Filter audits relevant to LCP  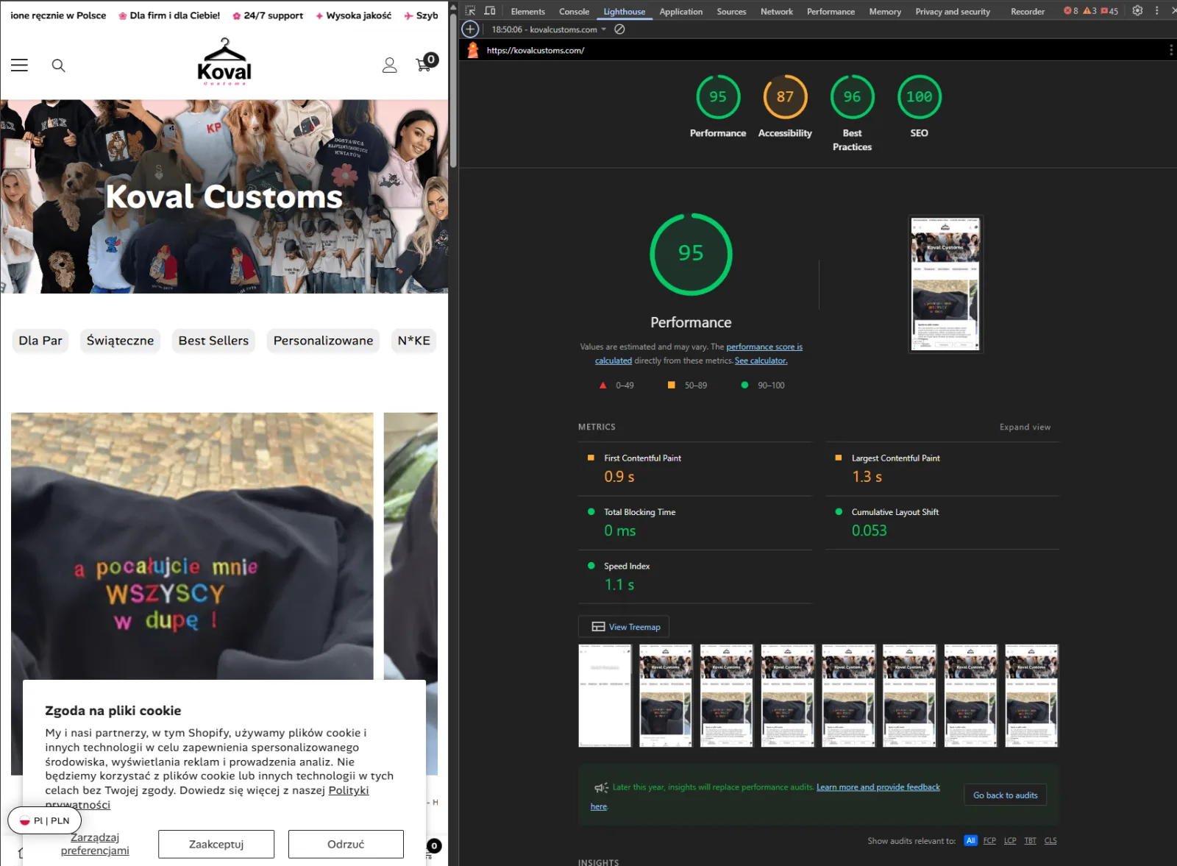click(x=1010, y=840)
